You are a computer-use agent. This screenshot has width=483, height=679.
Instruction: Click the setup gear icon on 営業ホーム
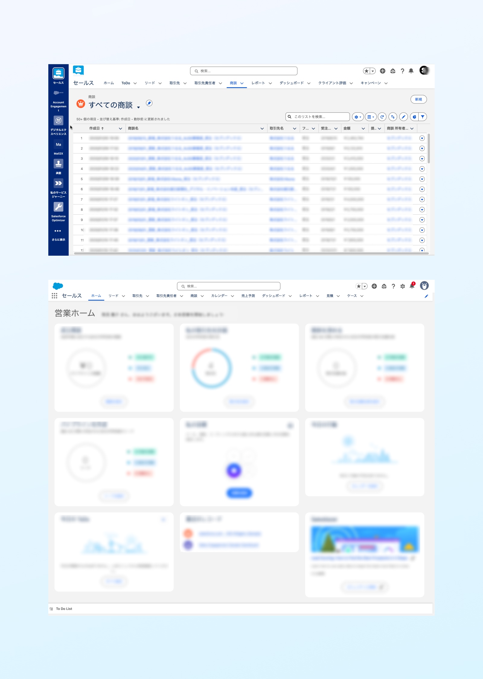coord(402,286)
